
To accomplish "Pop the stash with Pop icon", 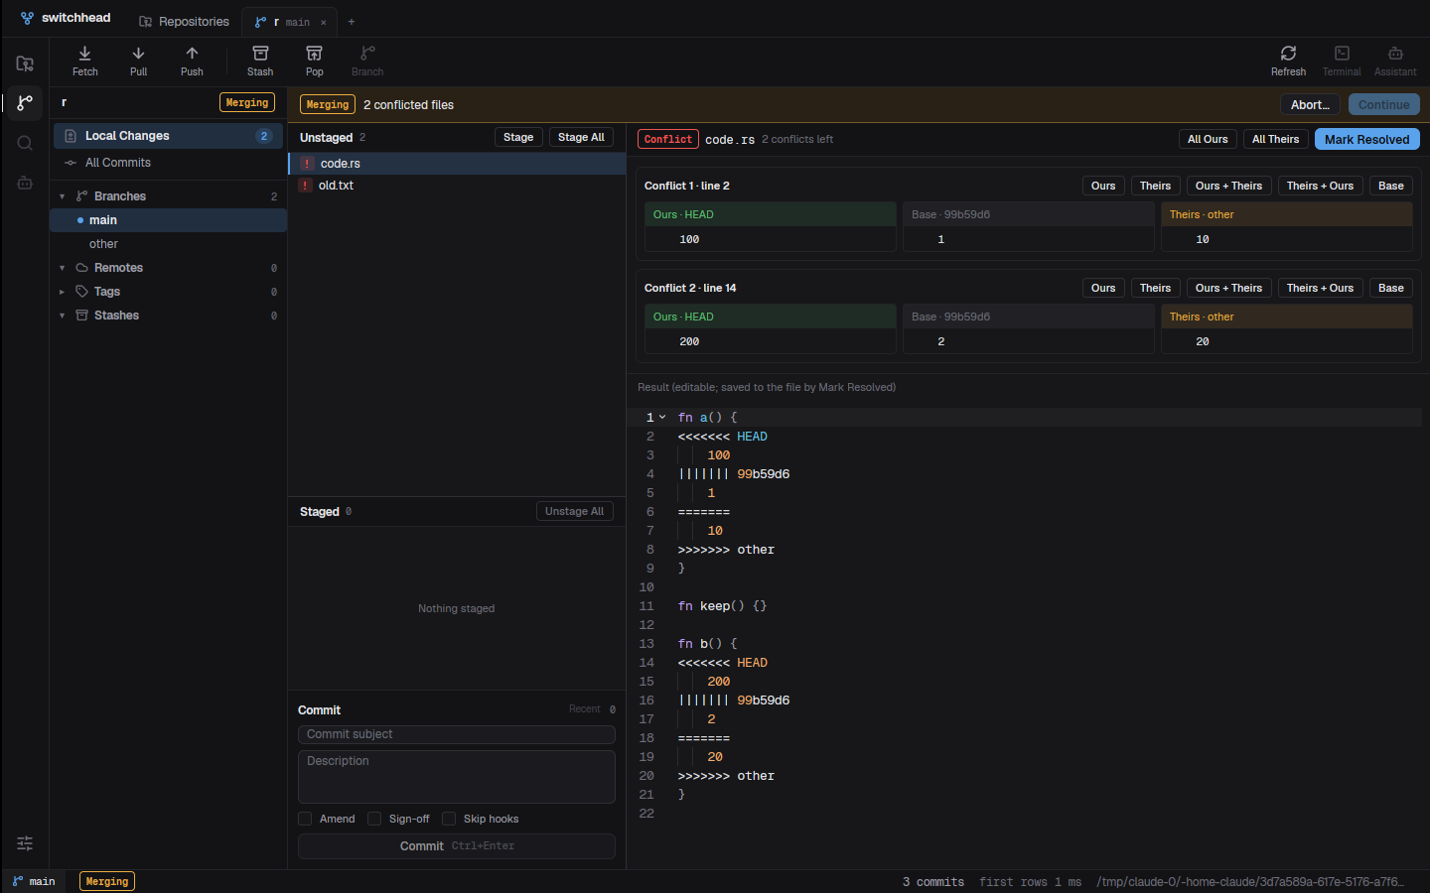I will [x=314, y=61].
